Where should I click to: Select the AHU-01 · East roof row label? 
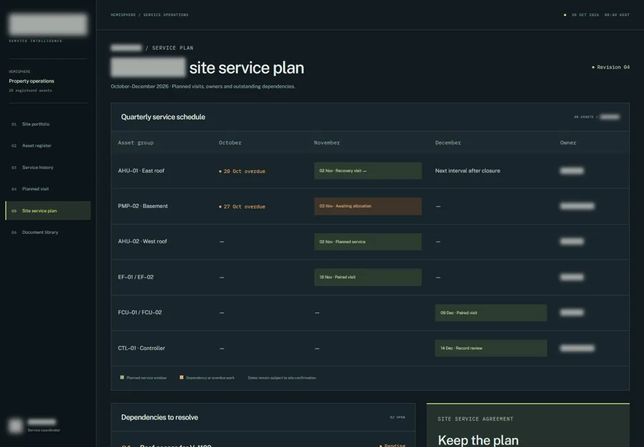pyautogui.click(x=141, y=171)
